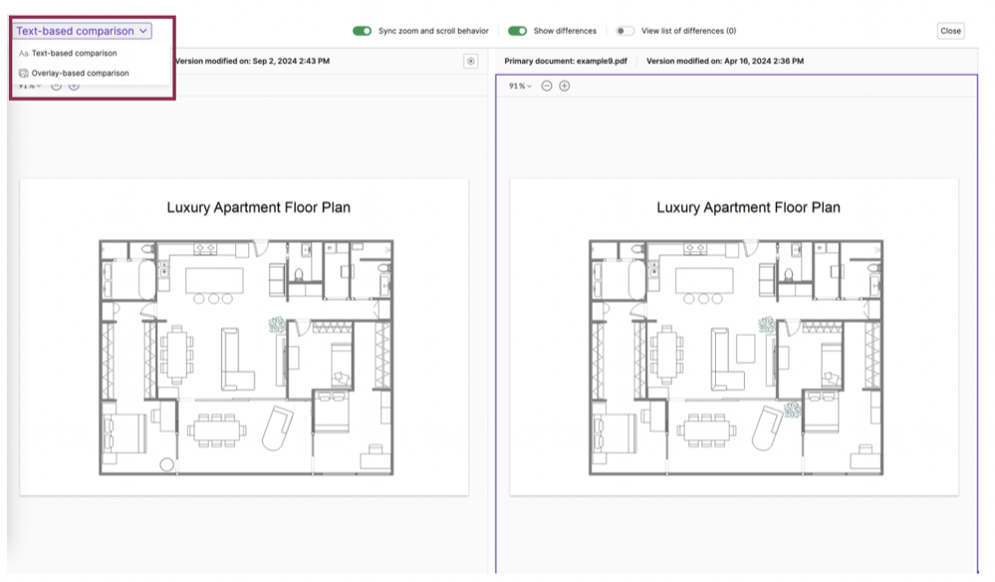Click the floor plan drawing in right document
Viewport: 995px width, 582px height.
[x=735, y=357]
